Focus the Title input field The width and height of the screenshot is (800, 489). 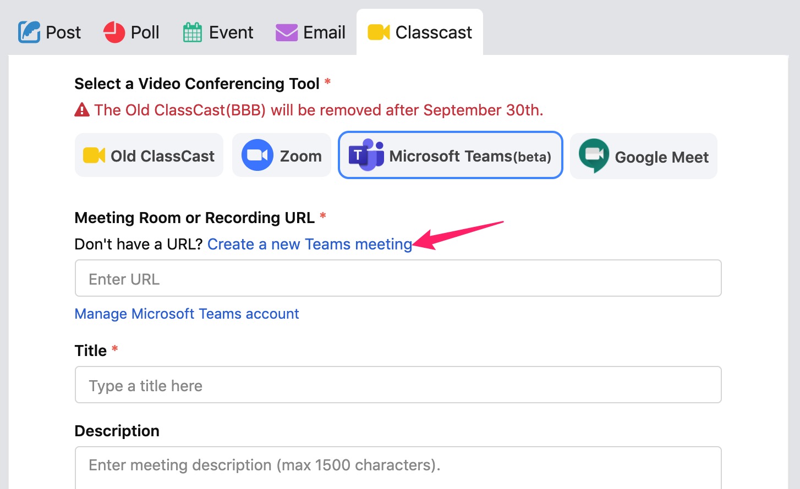point(398,385)
